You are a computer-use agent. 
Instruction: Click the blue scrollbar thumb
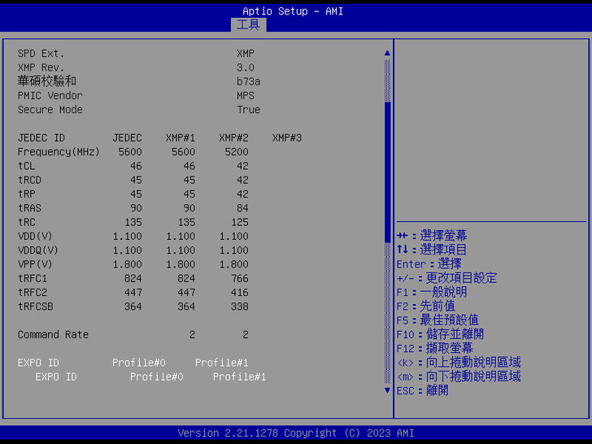(387, 172)
